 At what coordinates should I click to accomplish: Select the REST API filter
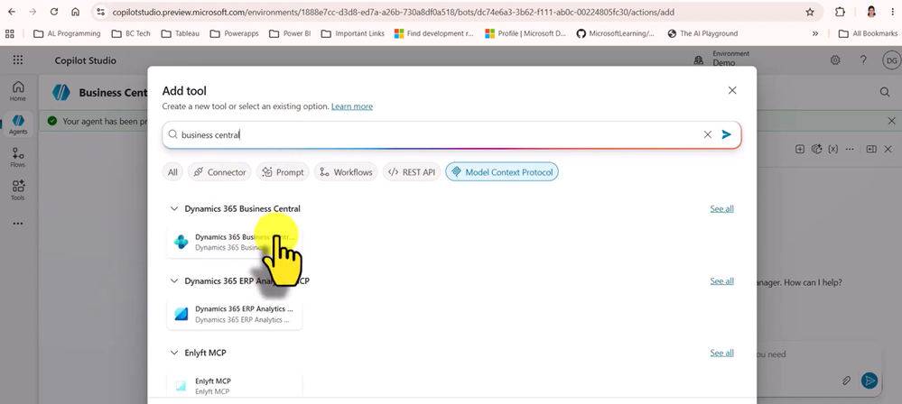(x=412, y=172)
